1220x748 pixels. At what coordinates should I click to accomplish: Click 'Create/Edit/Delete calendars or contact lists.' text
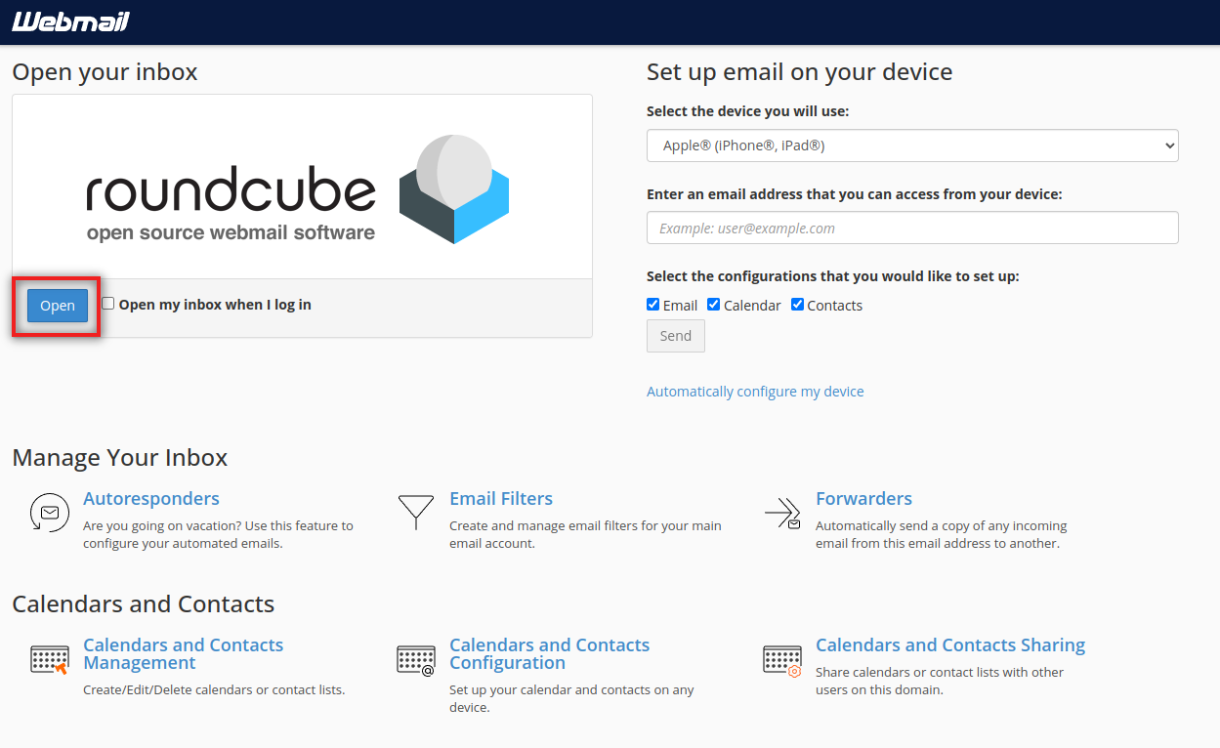(214, 689)
